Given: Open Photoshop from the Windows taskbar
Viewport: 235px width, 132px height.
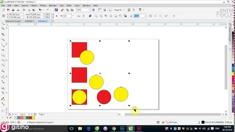Looking at the screenshot, I should coord(122,128).
